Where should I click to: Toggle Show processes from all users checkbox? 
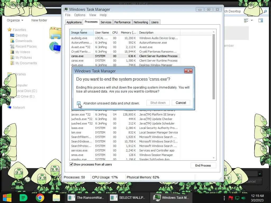[71, 164]
